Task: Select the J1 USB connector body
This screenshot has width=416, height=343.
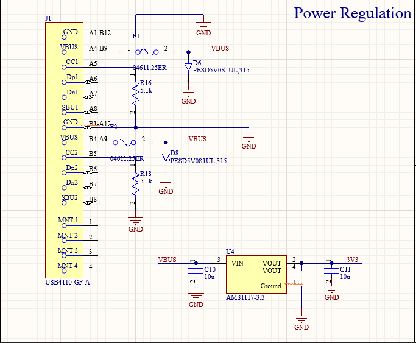Action: click(64, 150)
